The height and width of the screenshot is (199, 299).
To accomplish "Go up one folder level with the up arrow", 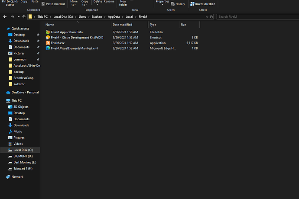I will [x=24, y=16].
